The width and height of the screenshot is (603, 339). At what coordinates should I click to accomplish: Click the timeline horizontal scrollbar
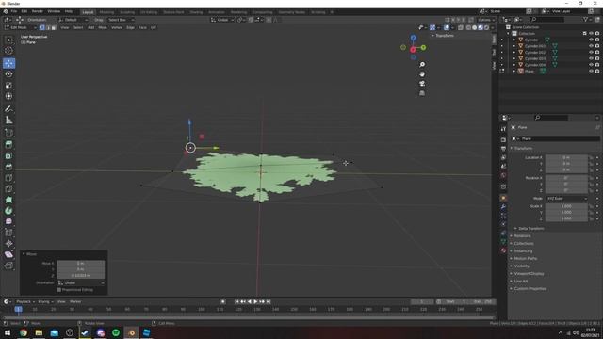249,318
